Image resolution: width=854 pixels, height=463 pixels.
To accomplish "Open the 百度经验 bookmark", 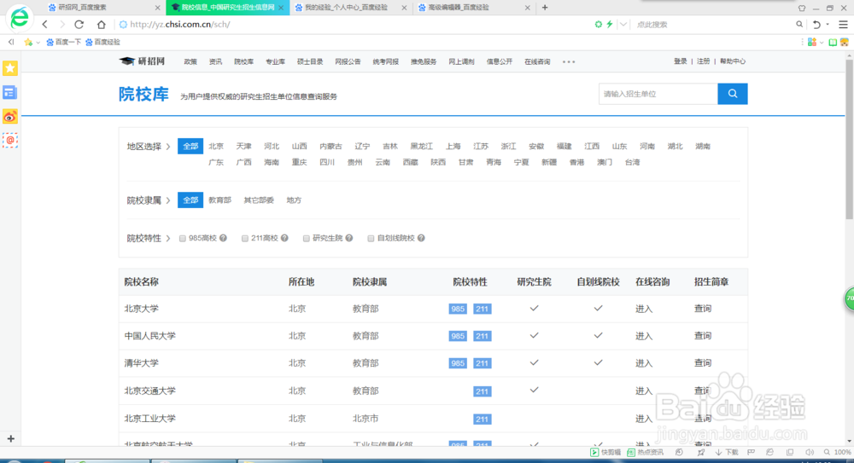I will (103, 42).
